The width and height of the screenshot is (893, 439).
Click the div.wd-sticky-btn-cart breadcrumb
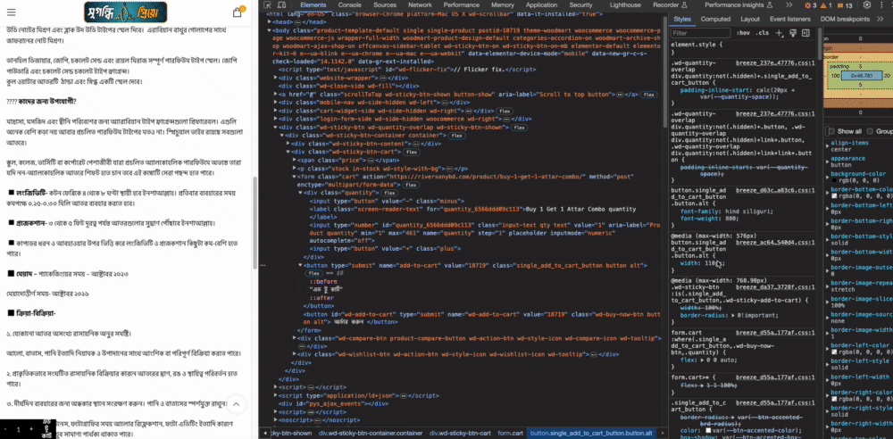pyautogui.click(x=460, y=434)
